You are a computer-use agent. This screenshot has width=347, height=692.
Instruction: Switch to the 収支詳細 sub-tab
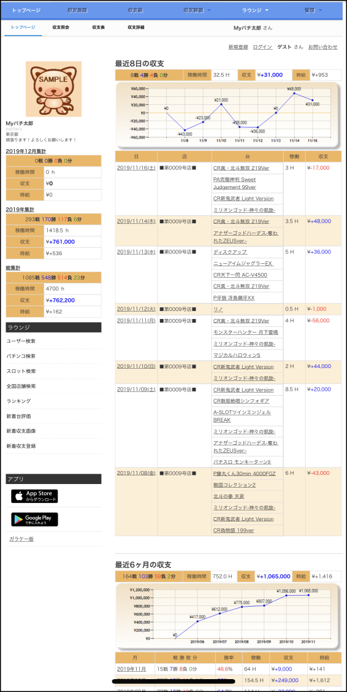[x=136, y=28]
